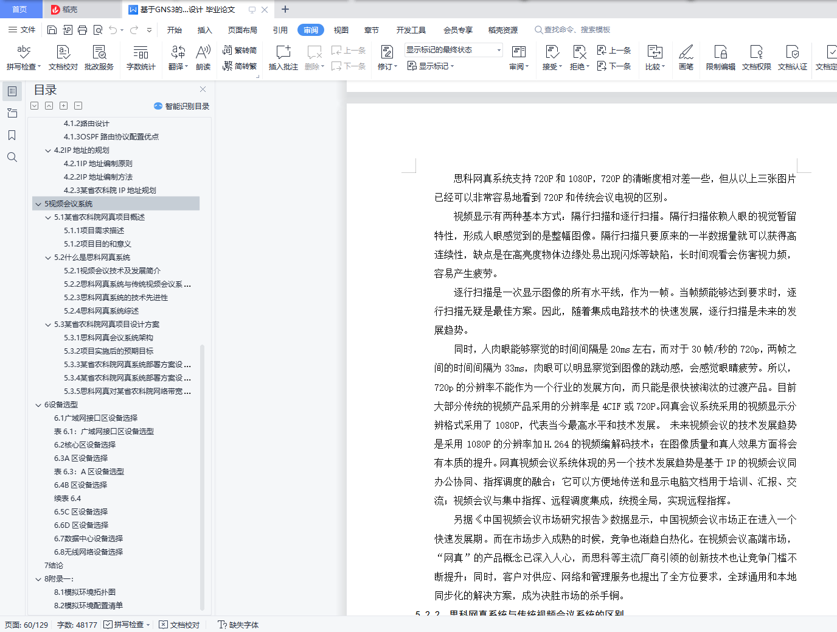Open the 批改服务 tool
This screenshot has width=837, height=632.
(x=99, y=58)
